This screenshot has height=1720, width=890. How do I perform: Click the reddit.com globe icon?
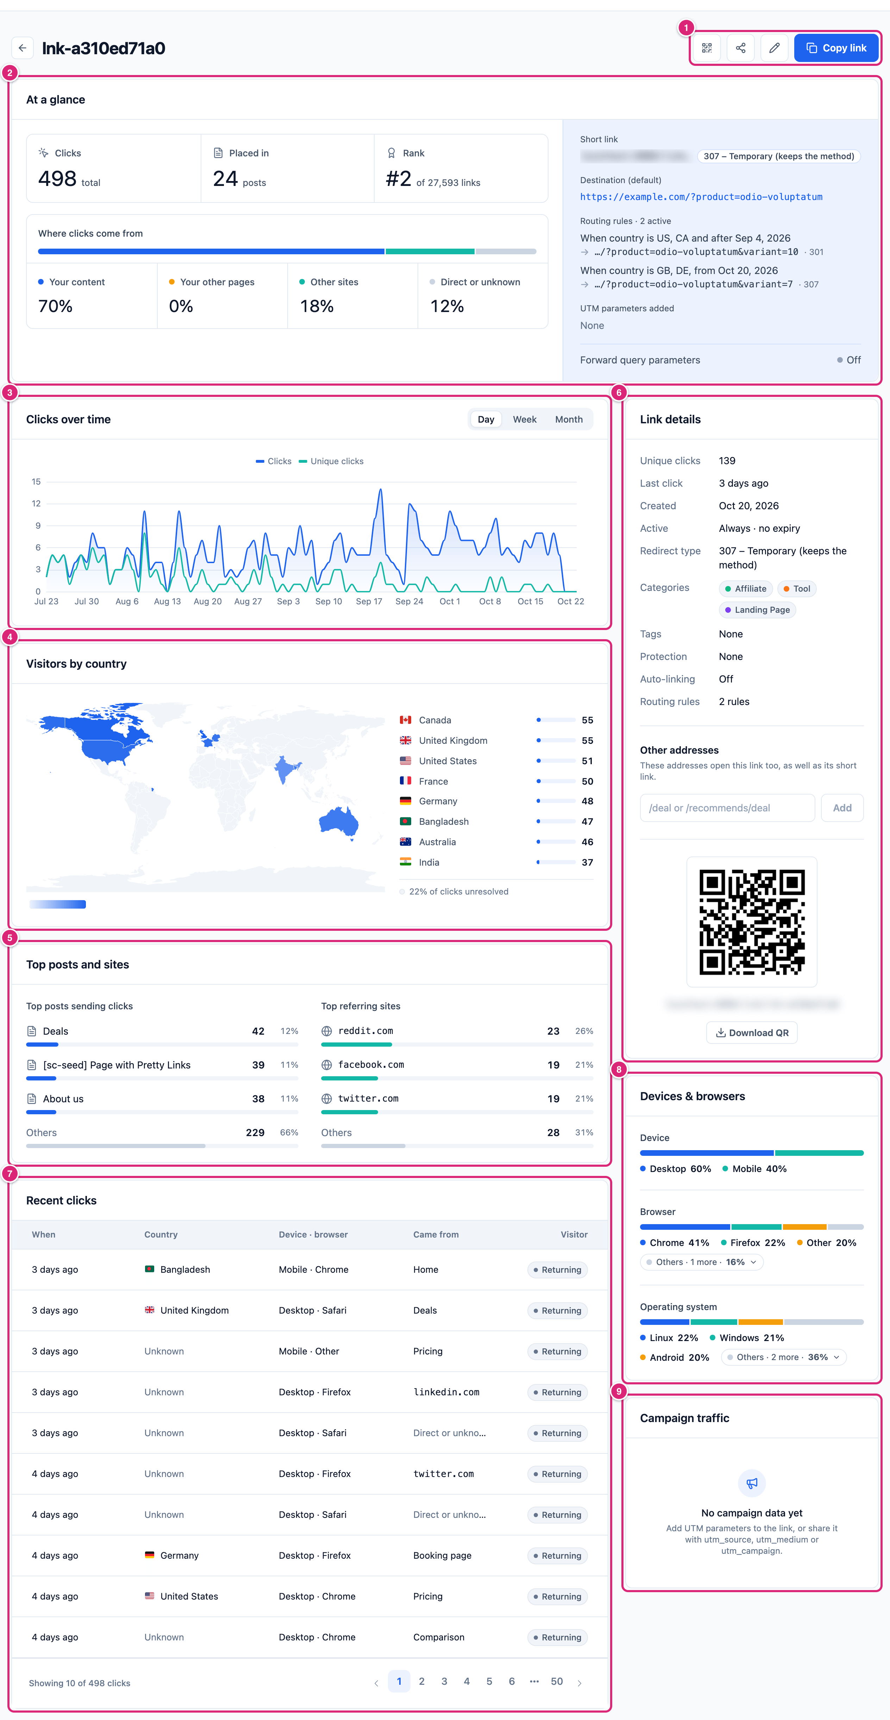point(326,1032)
